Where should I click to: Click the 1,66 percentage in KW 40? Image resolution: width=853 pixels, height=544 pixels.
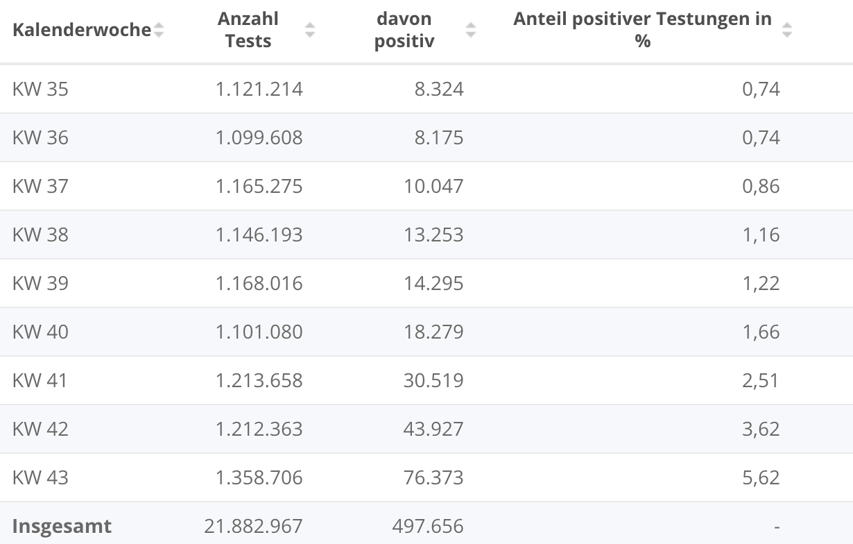tap(761, 332)
